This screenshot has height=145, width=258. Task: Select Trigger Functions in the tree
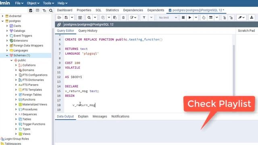point(34,124)
